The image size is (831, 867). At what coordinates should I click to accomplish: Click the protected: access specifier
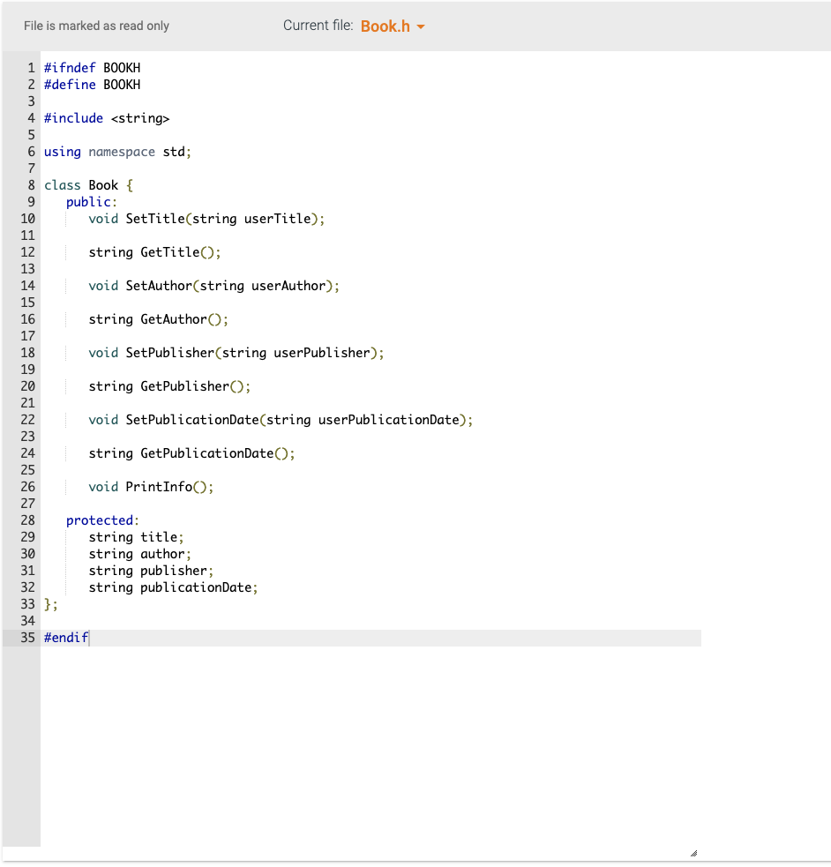[x=101, y=519]
